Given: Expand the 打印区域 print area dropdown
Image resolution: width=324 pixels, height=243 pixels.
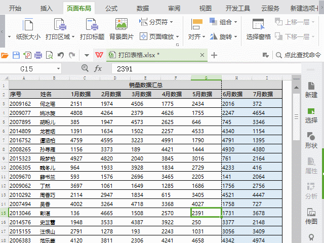Looking at the screenshot, I should pyautogui.click(x=73, y=37).
